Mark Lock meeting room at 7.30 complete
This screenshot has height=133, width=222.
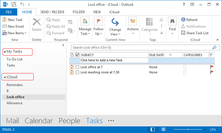pyautogui.click(x=77, y=73)
